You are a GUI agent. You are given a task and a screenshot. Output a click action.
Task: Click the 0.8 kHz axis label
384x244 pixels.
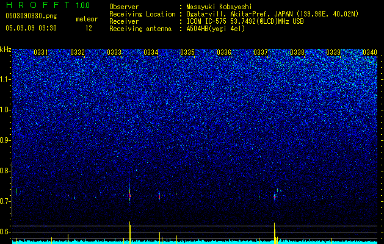click(x=5, y=171)
